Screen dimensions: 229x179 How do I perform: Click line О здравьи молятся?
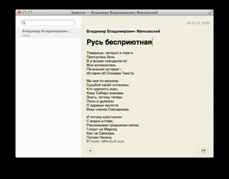(102, 105)
